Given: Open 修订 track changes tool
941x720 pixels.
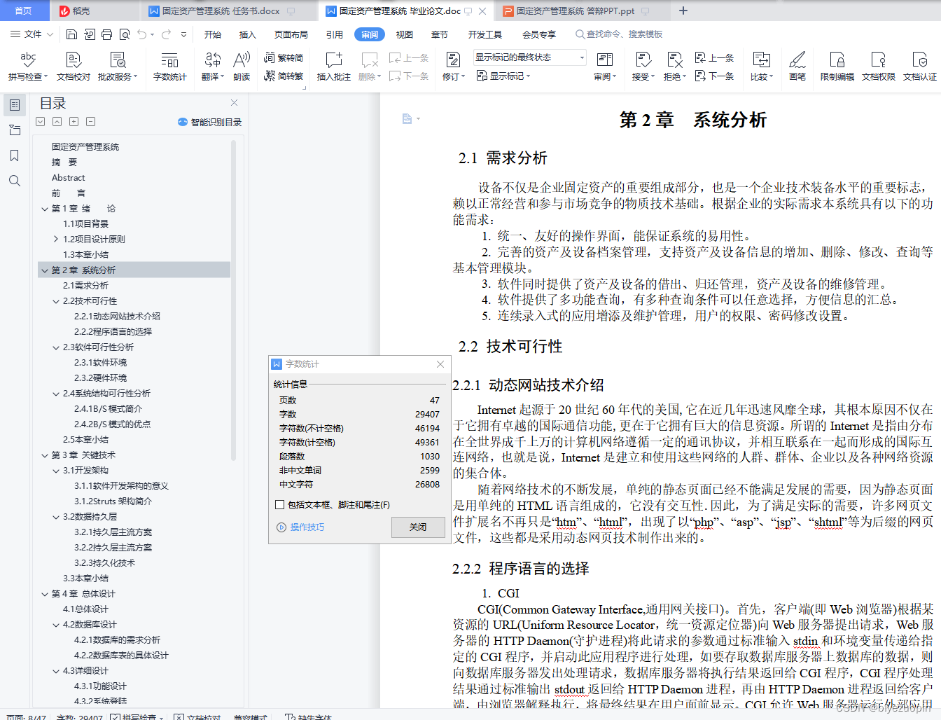Looking at the screenshot, I should click(x=453, y=67).
